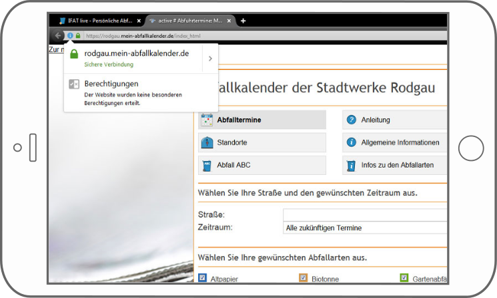The height and width of the screenshot is (298, 497).
Task: Click the Infos zu den Abfallarten bin icon
Action: tap(351, 166)
